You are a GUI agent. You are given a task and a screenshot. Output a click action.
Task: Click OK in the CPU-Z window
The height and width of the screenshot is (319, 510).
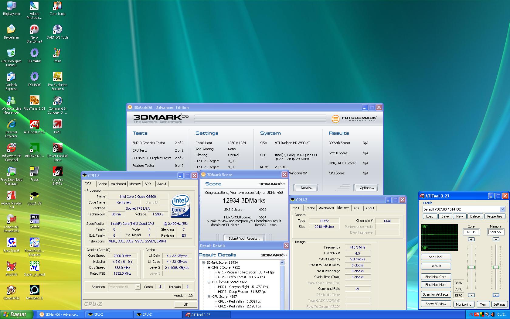[x=186, y=304]
